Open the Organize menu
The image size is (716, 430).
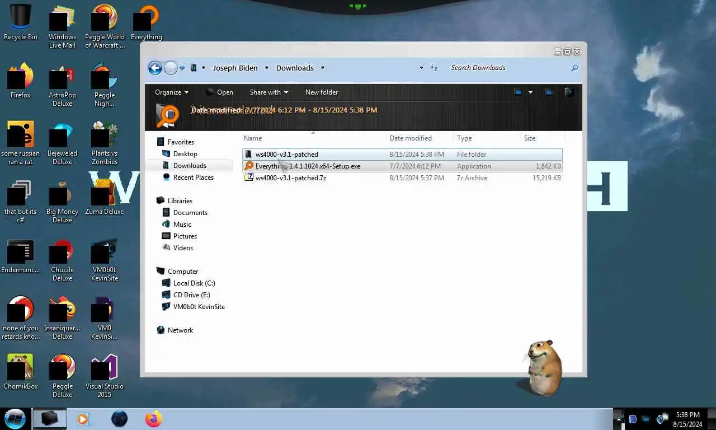(x=172, y=92)
